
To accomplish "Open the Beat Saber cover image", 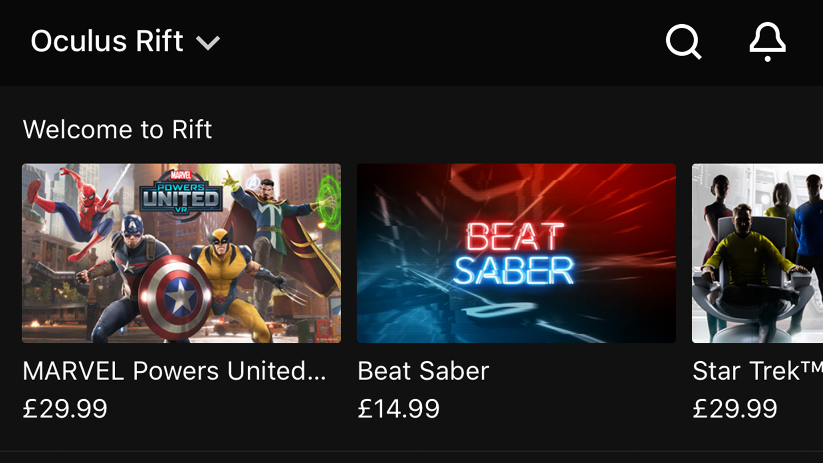I will [x=516, y=253].
